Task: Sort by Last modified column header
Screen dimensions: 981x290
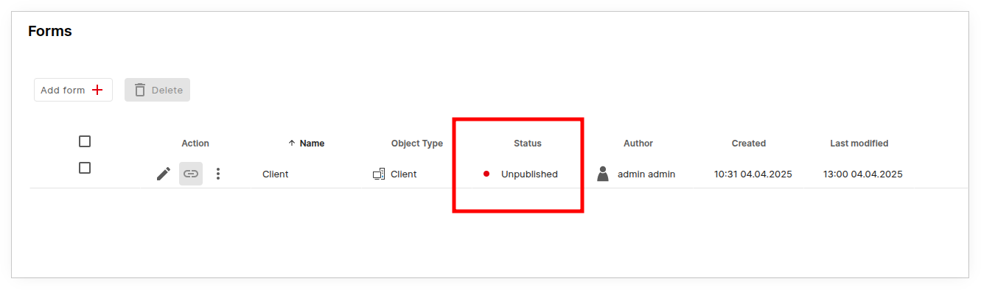Action: pyautogui.click(x=859, y=144)
